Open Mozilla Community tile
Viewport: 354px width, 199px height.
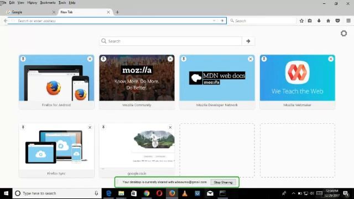click(137, 82)
